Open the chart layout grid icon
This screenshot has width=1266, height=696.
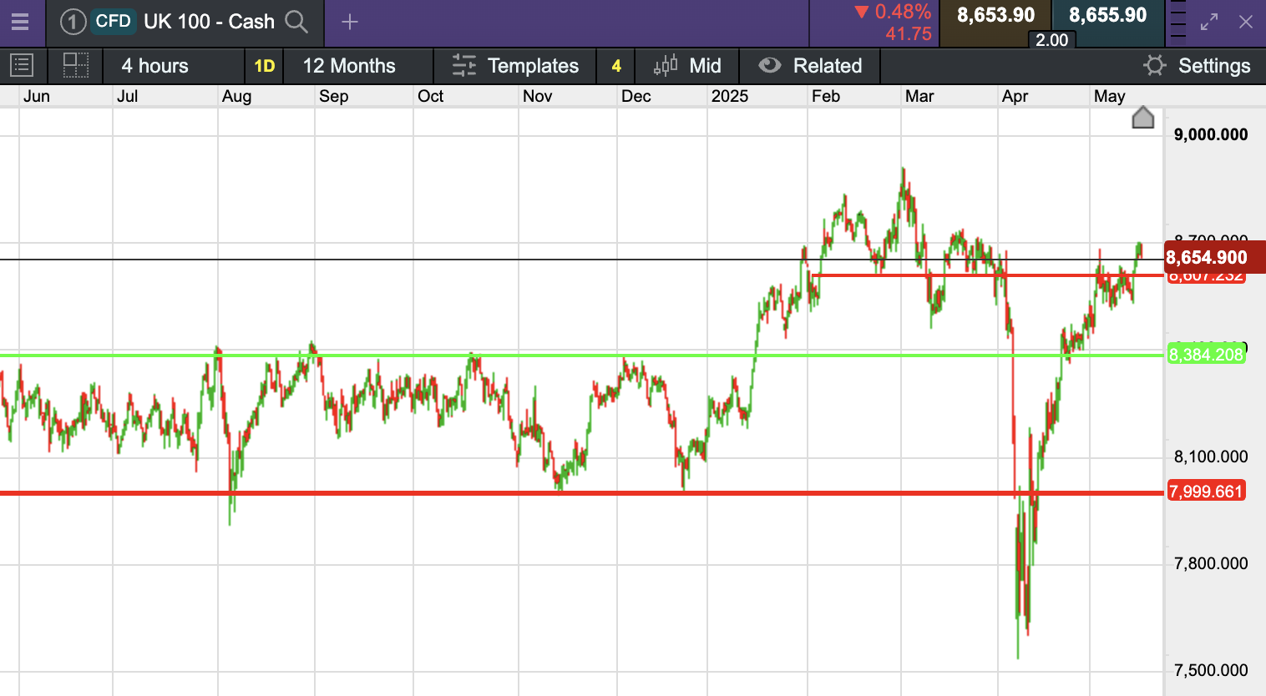76,65
